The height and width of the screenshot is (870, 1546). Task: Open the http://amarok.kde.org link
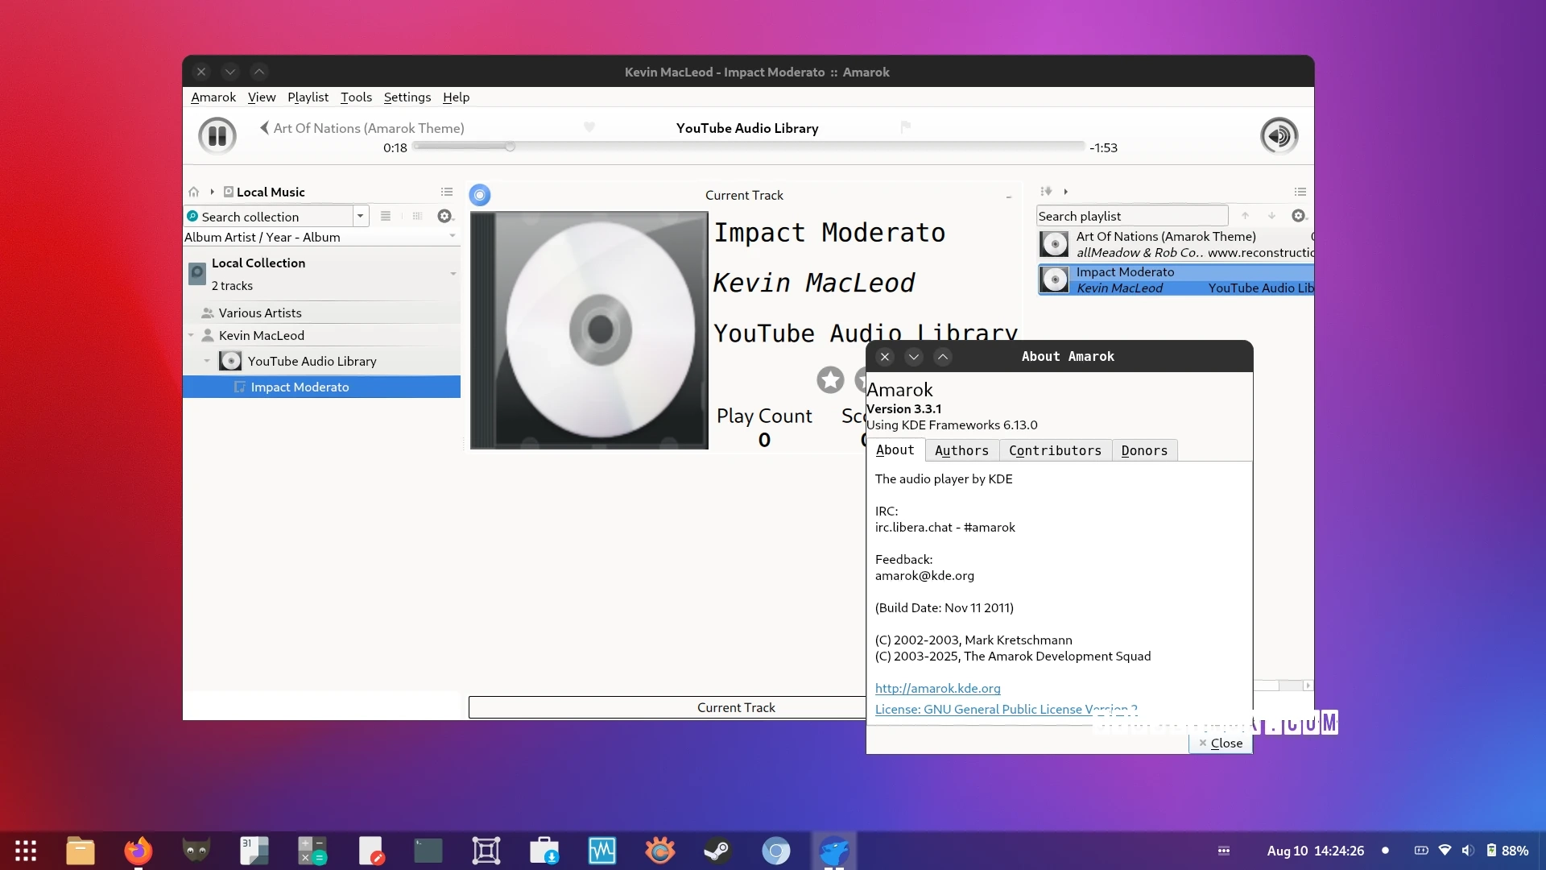point(937,688)
